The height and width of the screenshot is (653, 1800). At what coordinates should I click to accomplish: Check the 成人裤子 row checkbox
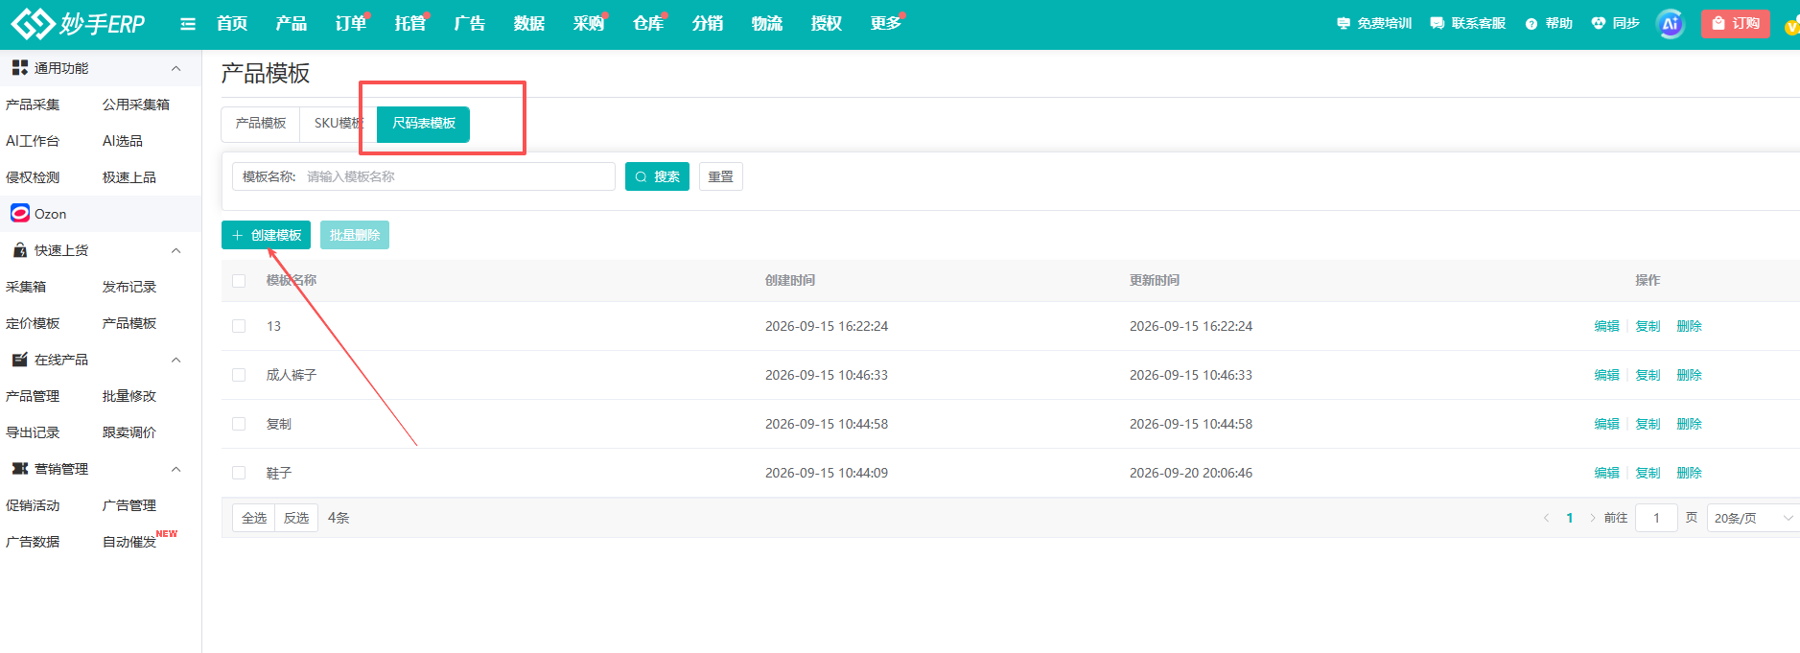pyautogui.click(x=239, y=375)
